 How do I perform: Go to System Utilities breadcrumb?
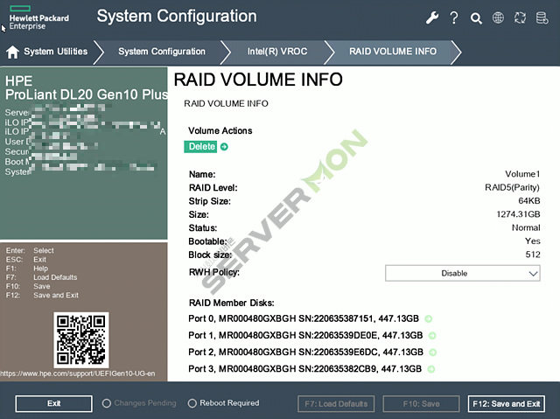pyautogui.click(x=55, y=52)
